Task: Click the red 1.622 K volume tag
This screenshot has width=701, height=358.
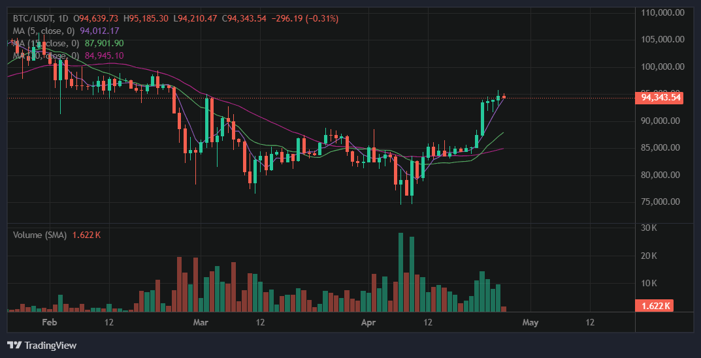Action: pyautogui.click(x=655, y=306)
